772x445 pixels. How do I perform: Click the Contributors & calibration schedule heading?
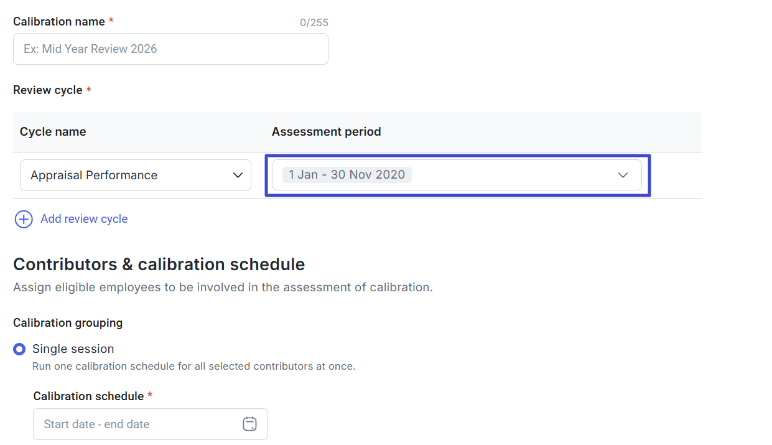click(x=159, y=265)
